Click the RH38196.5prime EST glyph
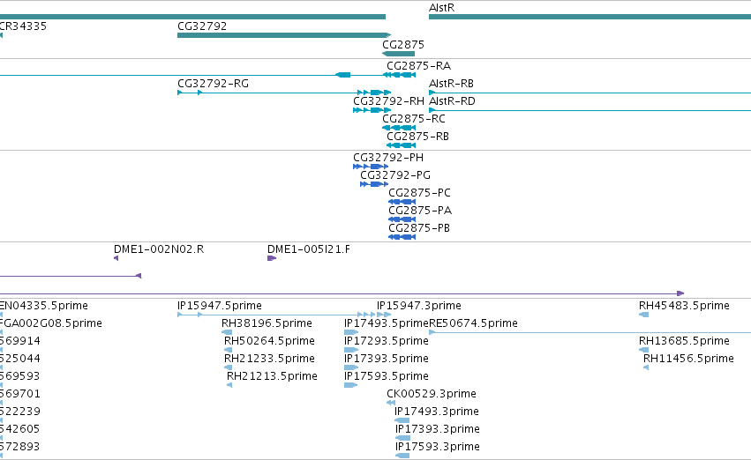 227,332
